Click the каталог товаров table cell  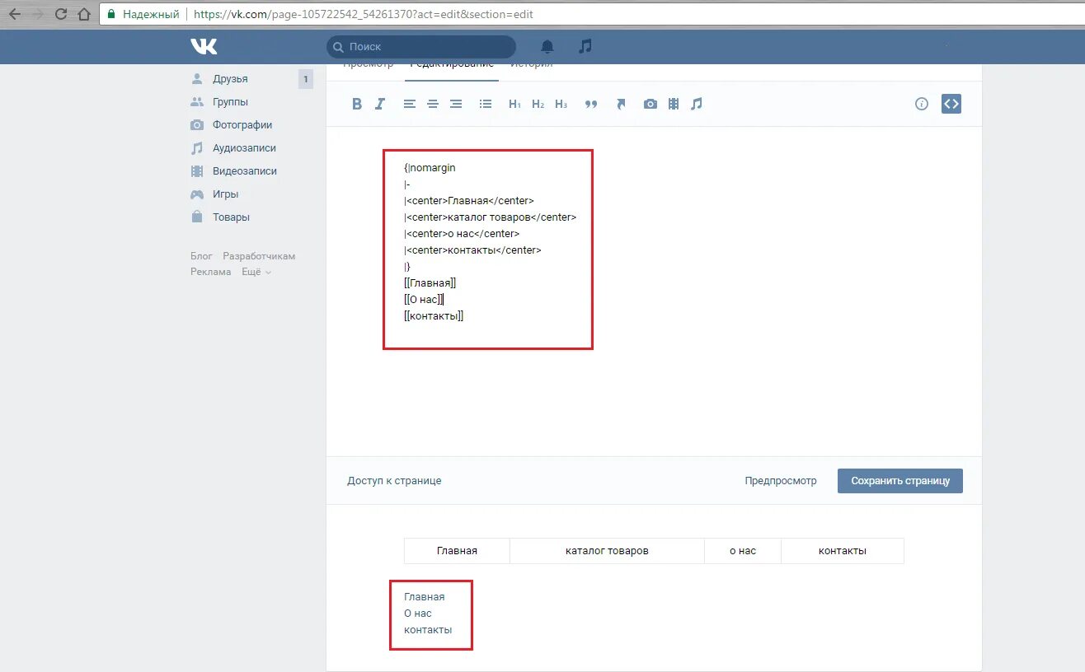click(607, 551)
